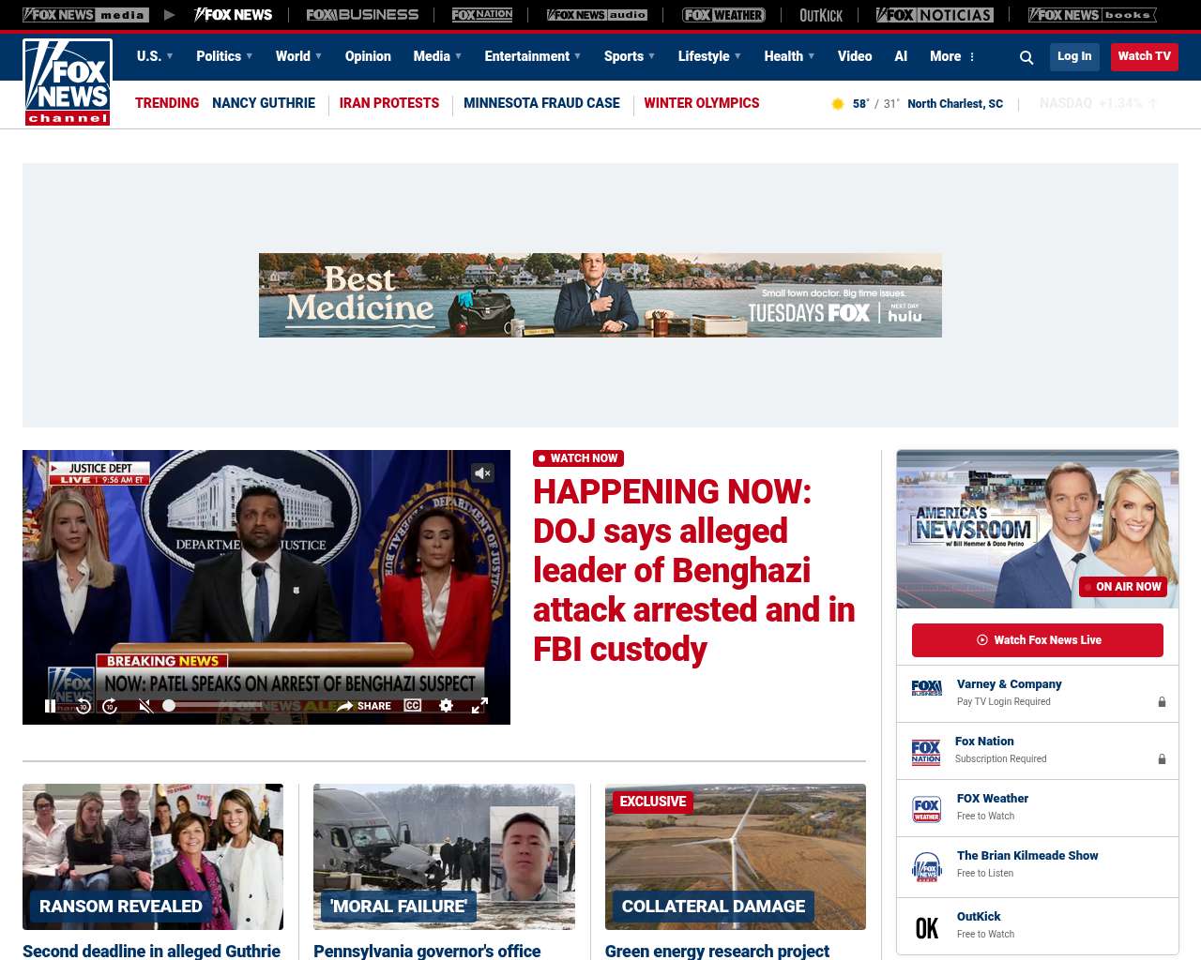Go to the Opinion section

click(368, 56)
